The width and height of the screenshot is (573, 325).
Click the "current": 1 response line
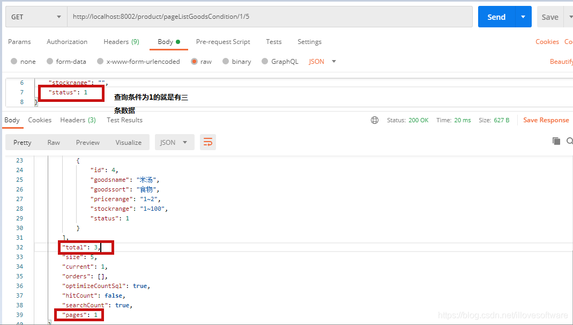[x=85, y=267]
